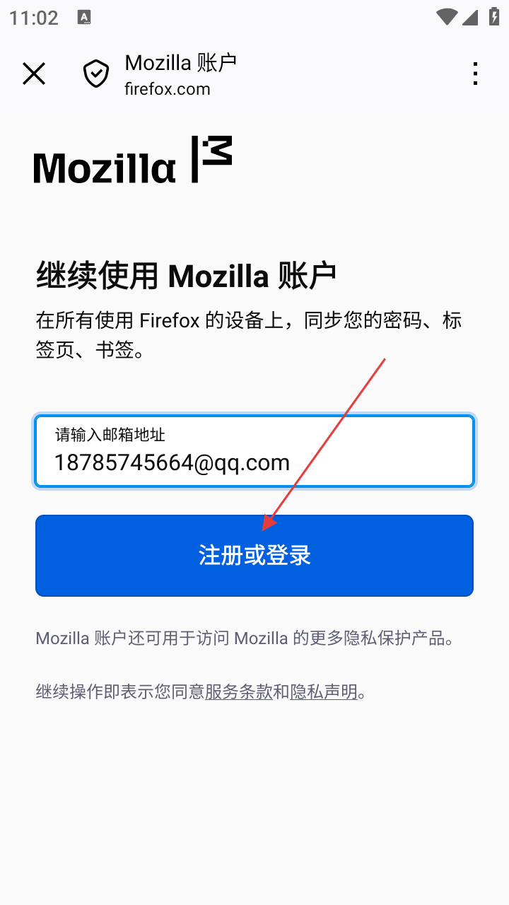Screen dimensions: 509x905
Task: Open the 服务条款 link
Action: tap(239, 691)
